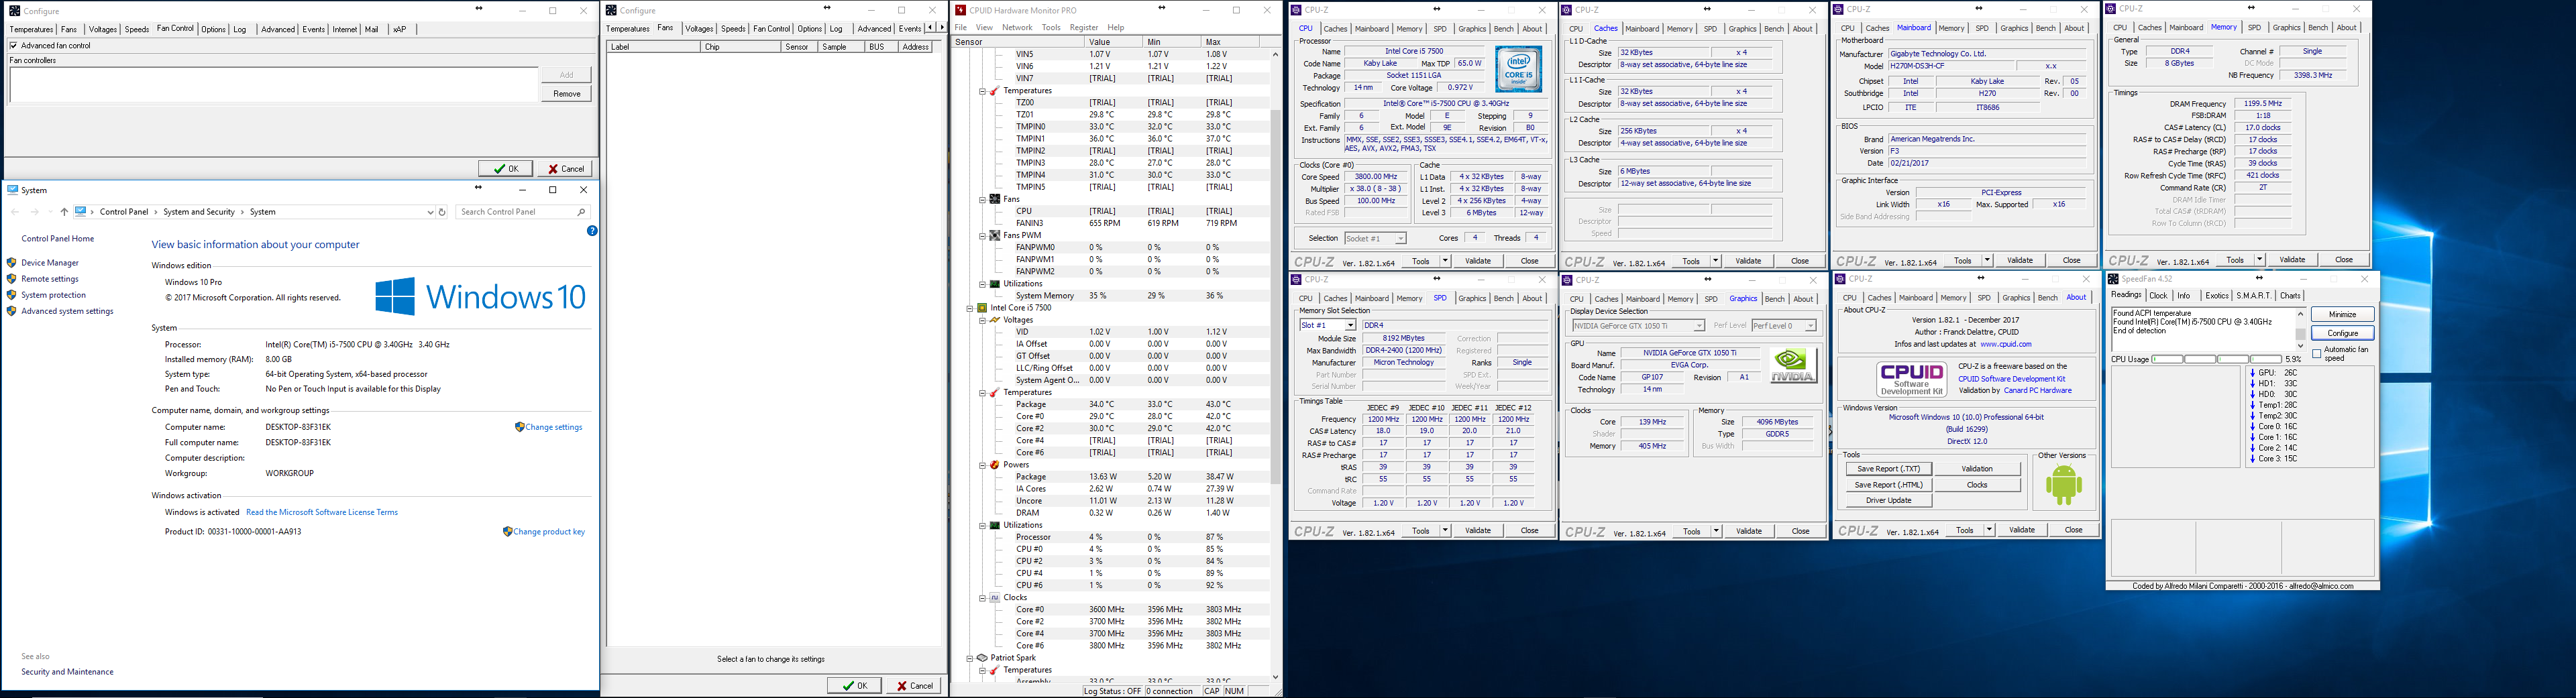The width and height of the screenshot is (2576, 698).
Task: Click the back arrow in System window
Action: (x=15, y=212)
